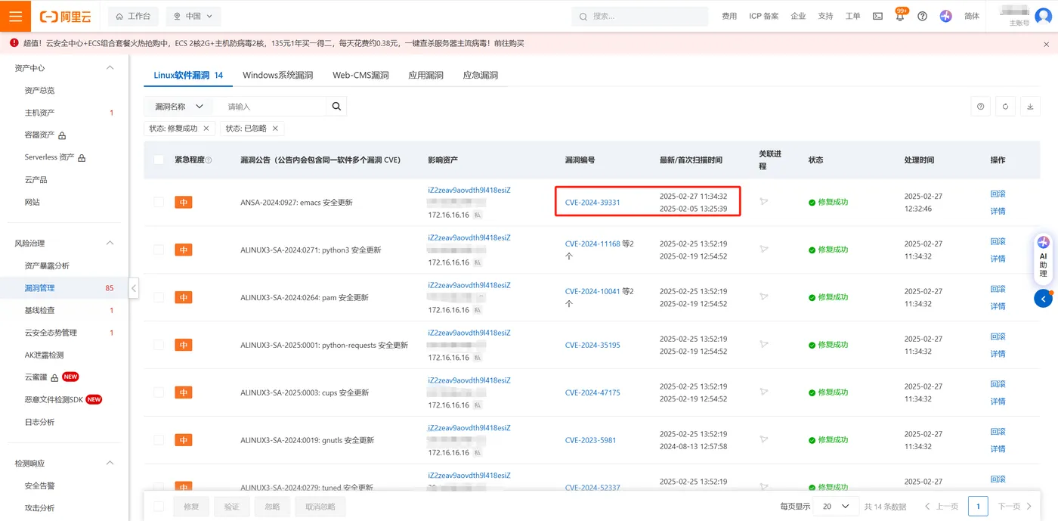Open the hamburger main menu
This screenshot has width=1058, height=521.
pyautogui.click(x=15, y=16)
